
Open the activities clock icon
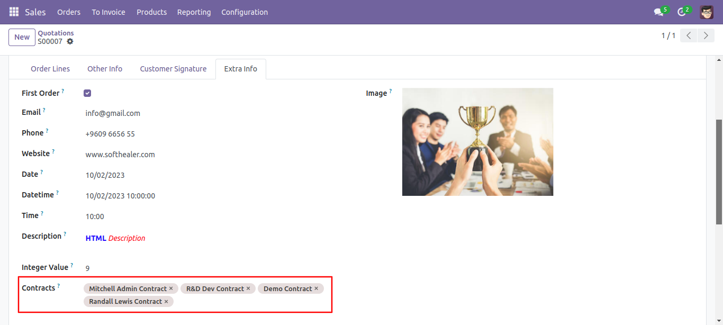point(681,12)
